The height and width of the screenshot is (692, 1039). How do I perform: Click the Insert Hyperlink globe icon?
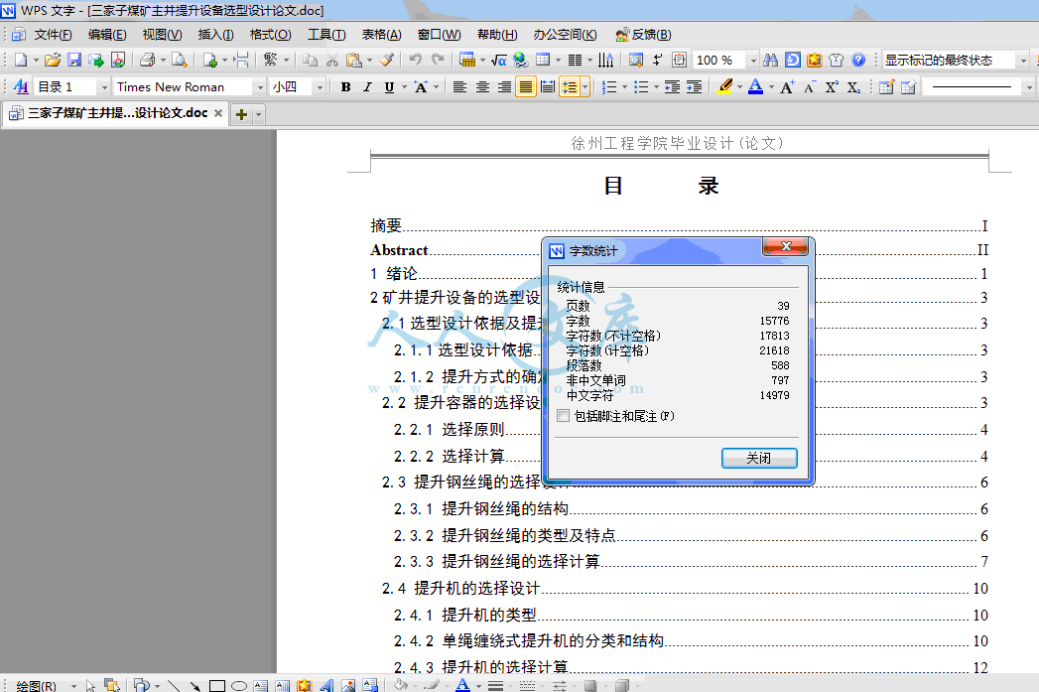tap(521, 61)
